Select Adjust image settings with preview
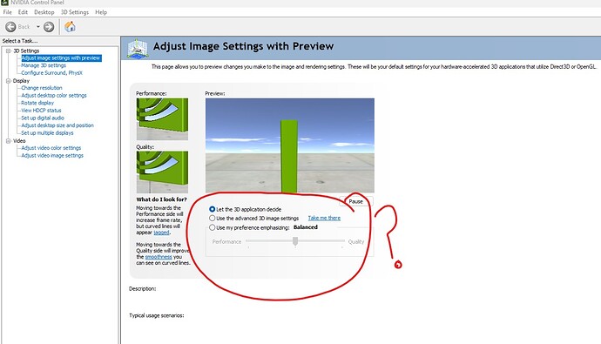 tap(61, 57)
